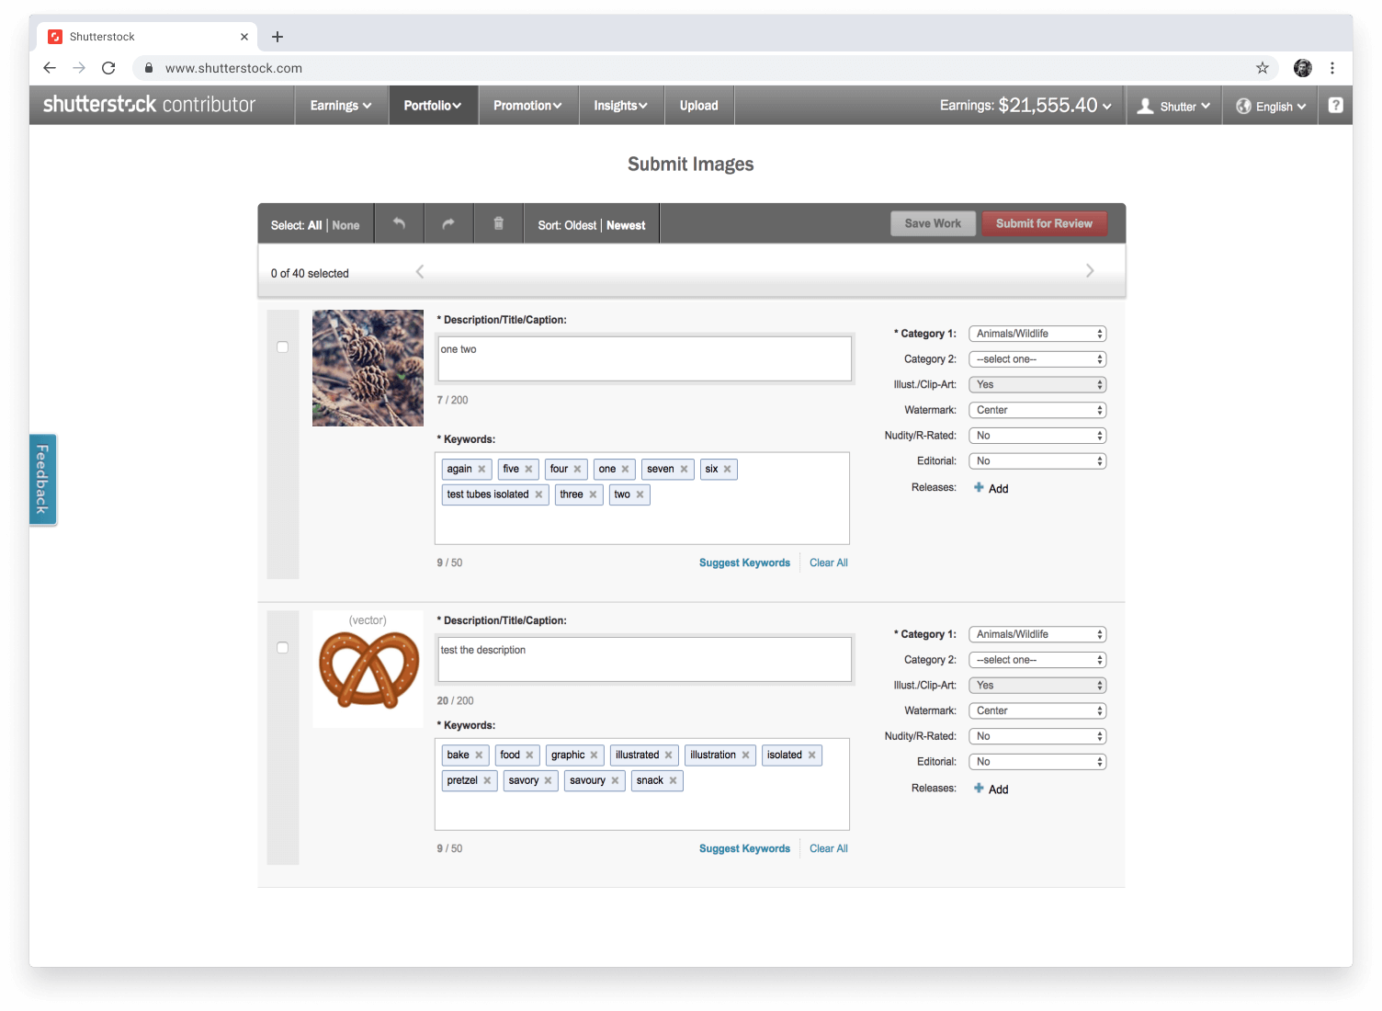This screenshot has width=1382, height=1011.
Task: Open Chrome three-dot menu
Action: point(1332,68)
